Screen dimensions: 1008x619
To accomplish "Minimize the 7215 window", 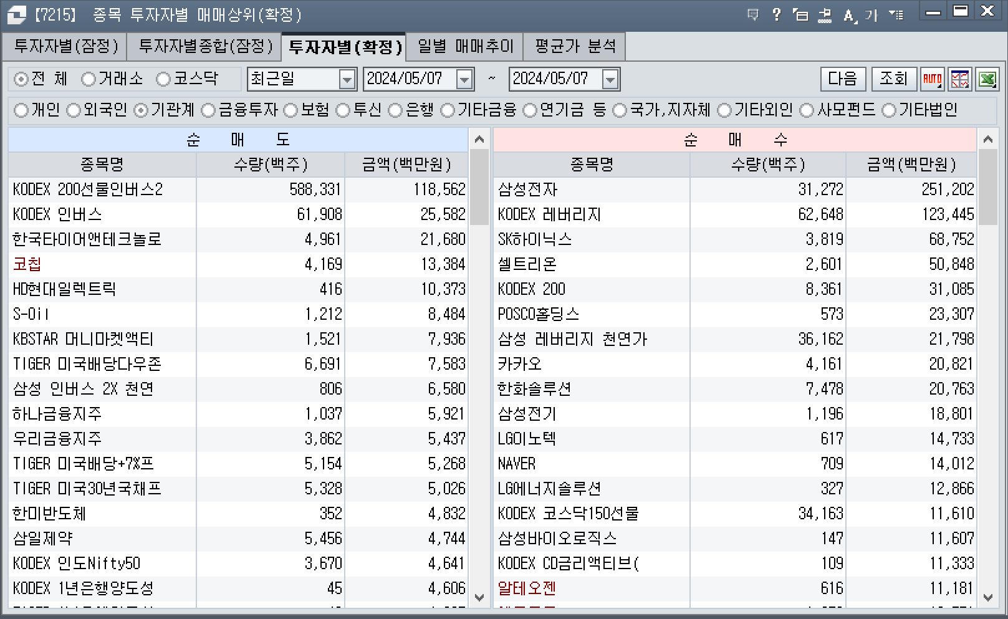I will pyautogui.click(x=933, y=12).
